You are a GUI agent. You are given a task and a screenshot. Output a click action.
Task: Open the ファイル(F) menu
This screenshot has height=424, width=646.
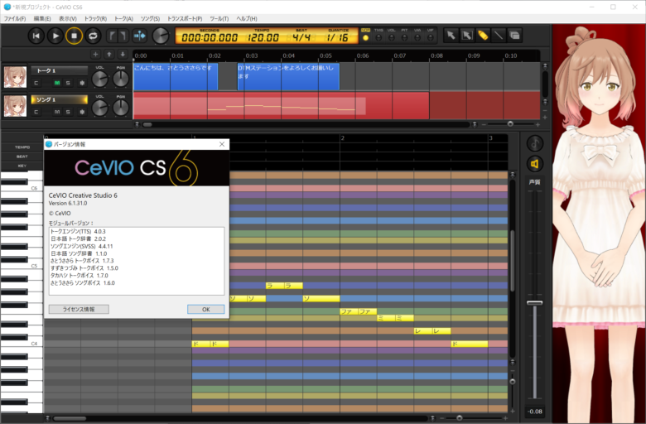(15, 18)
